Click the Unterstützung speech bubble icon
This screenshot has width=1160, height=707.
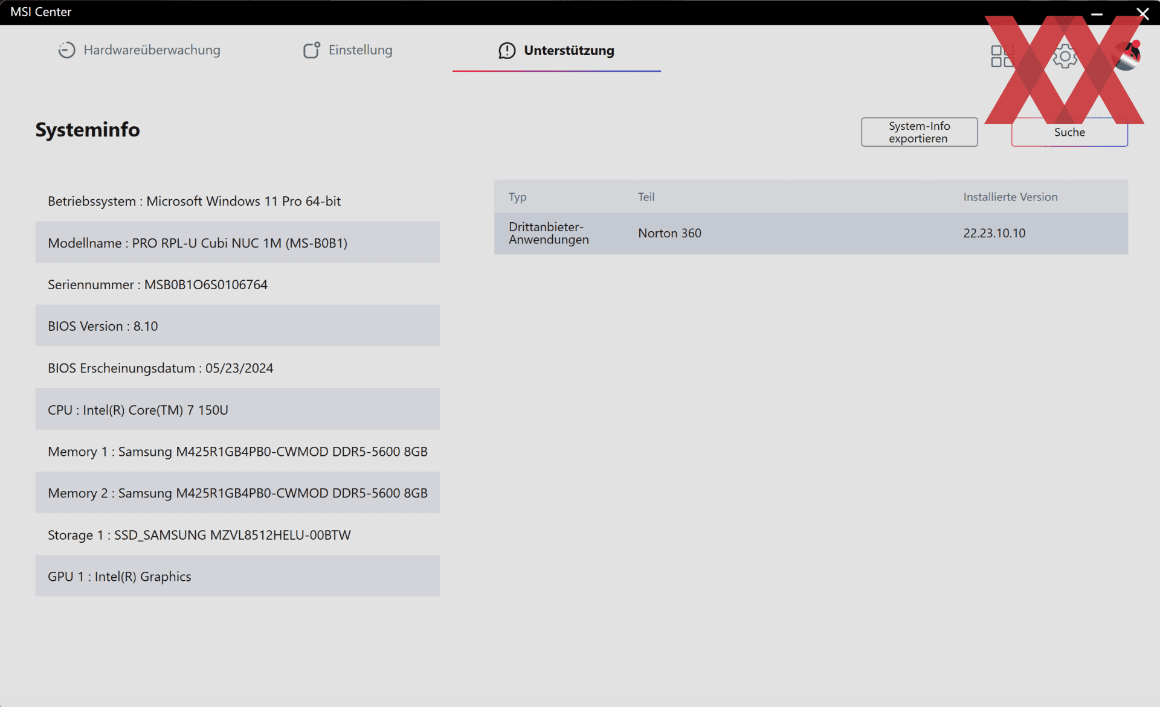[507, 51]
